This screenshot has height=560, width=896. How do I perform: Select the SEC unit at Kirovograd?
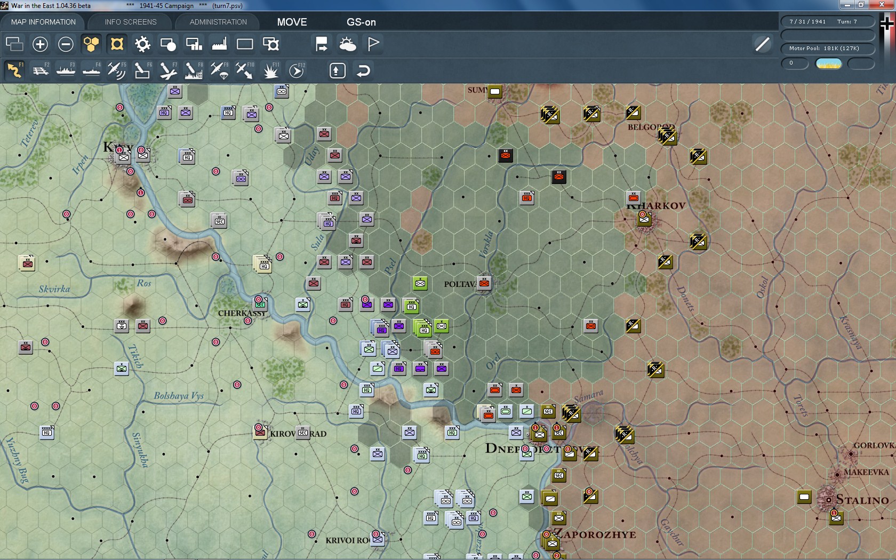[302, 433]
